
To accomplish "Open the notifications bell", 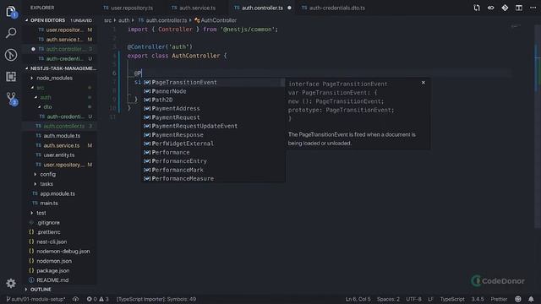I will pyautogui.click(x=531, y=299).
